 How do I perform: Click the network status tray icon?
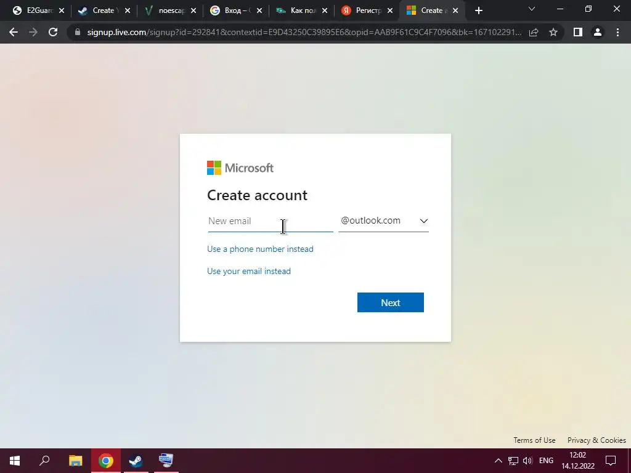(x=513, y=461)
